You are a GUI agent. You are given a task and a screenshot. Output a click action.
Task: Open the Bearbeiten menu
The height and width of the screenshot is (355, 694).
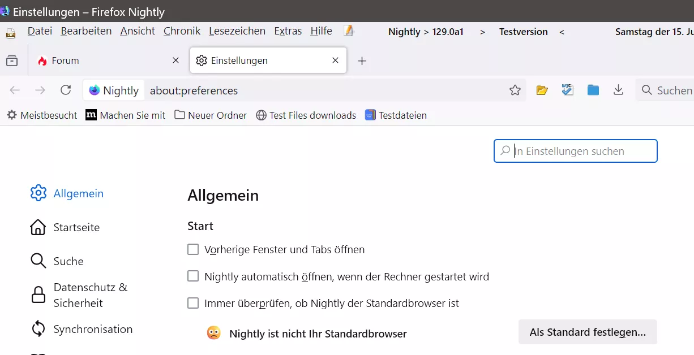86,31
